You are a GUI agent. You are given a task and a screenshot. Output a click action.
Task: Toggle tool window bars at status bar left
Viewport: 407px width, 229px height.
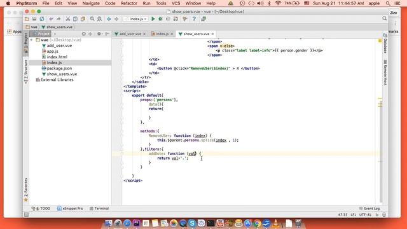[26, 214]
